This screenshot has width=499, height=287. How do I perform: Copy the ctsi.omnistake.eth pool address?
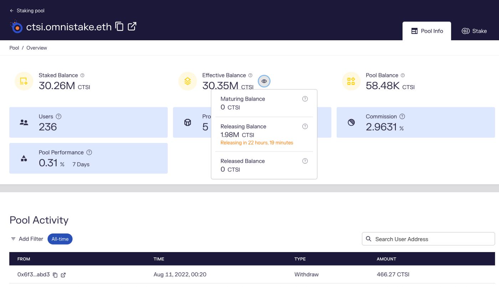(x=119, y=26)
